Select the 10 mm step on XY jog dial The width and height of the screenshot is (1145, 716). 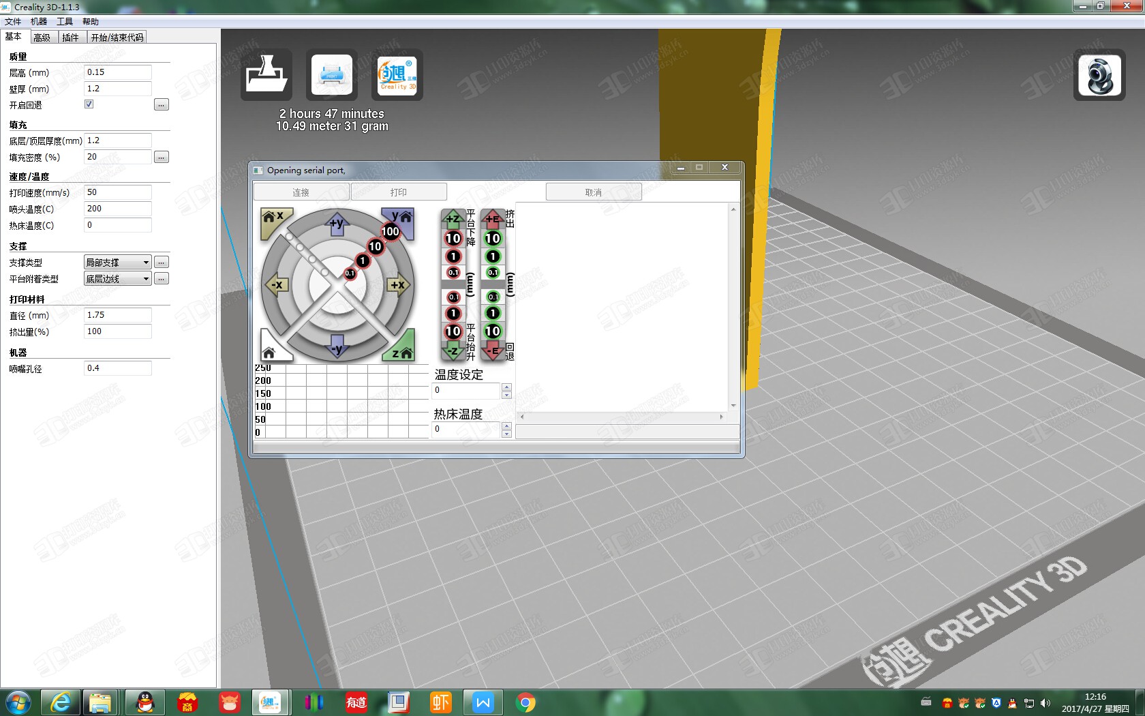376,247
